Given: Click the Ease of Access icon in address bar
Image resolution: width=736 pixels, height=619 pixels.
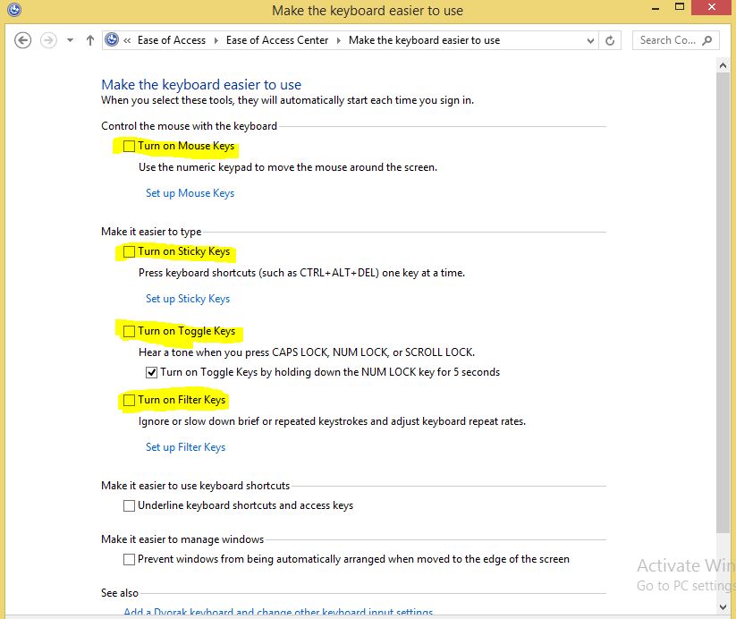Looking at the screenshot, I should pos(112,40).
